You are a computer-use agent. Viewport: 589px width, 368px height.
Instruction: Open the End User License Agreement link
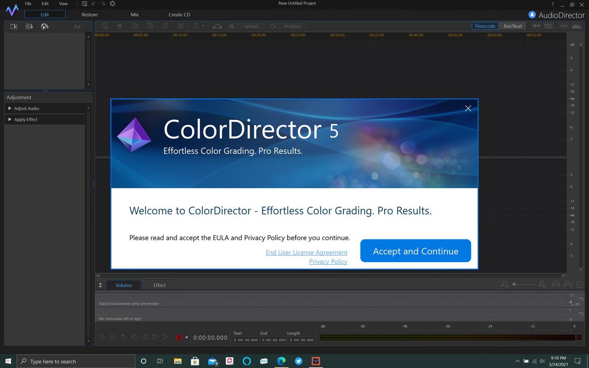click(x=306, y=253)
